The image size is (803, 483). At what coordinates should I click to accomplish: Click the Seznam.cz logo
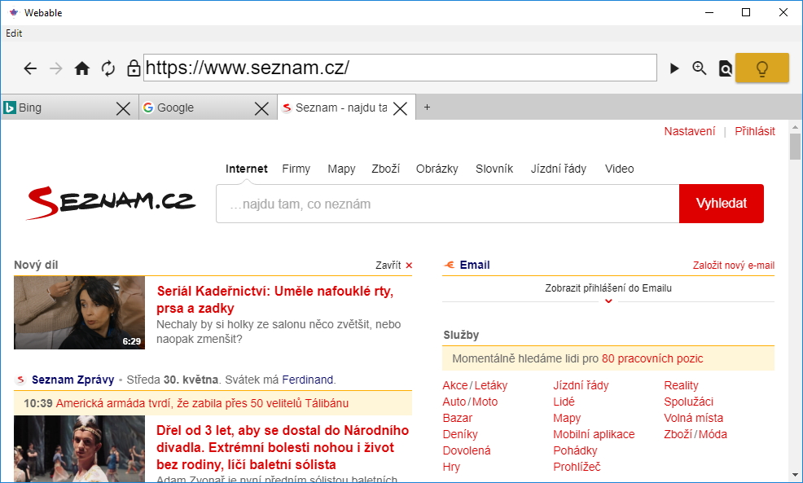click(x=111, y=202)
